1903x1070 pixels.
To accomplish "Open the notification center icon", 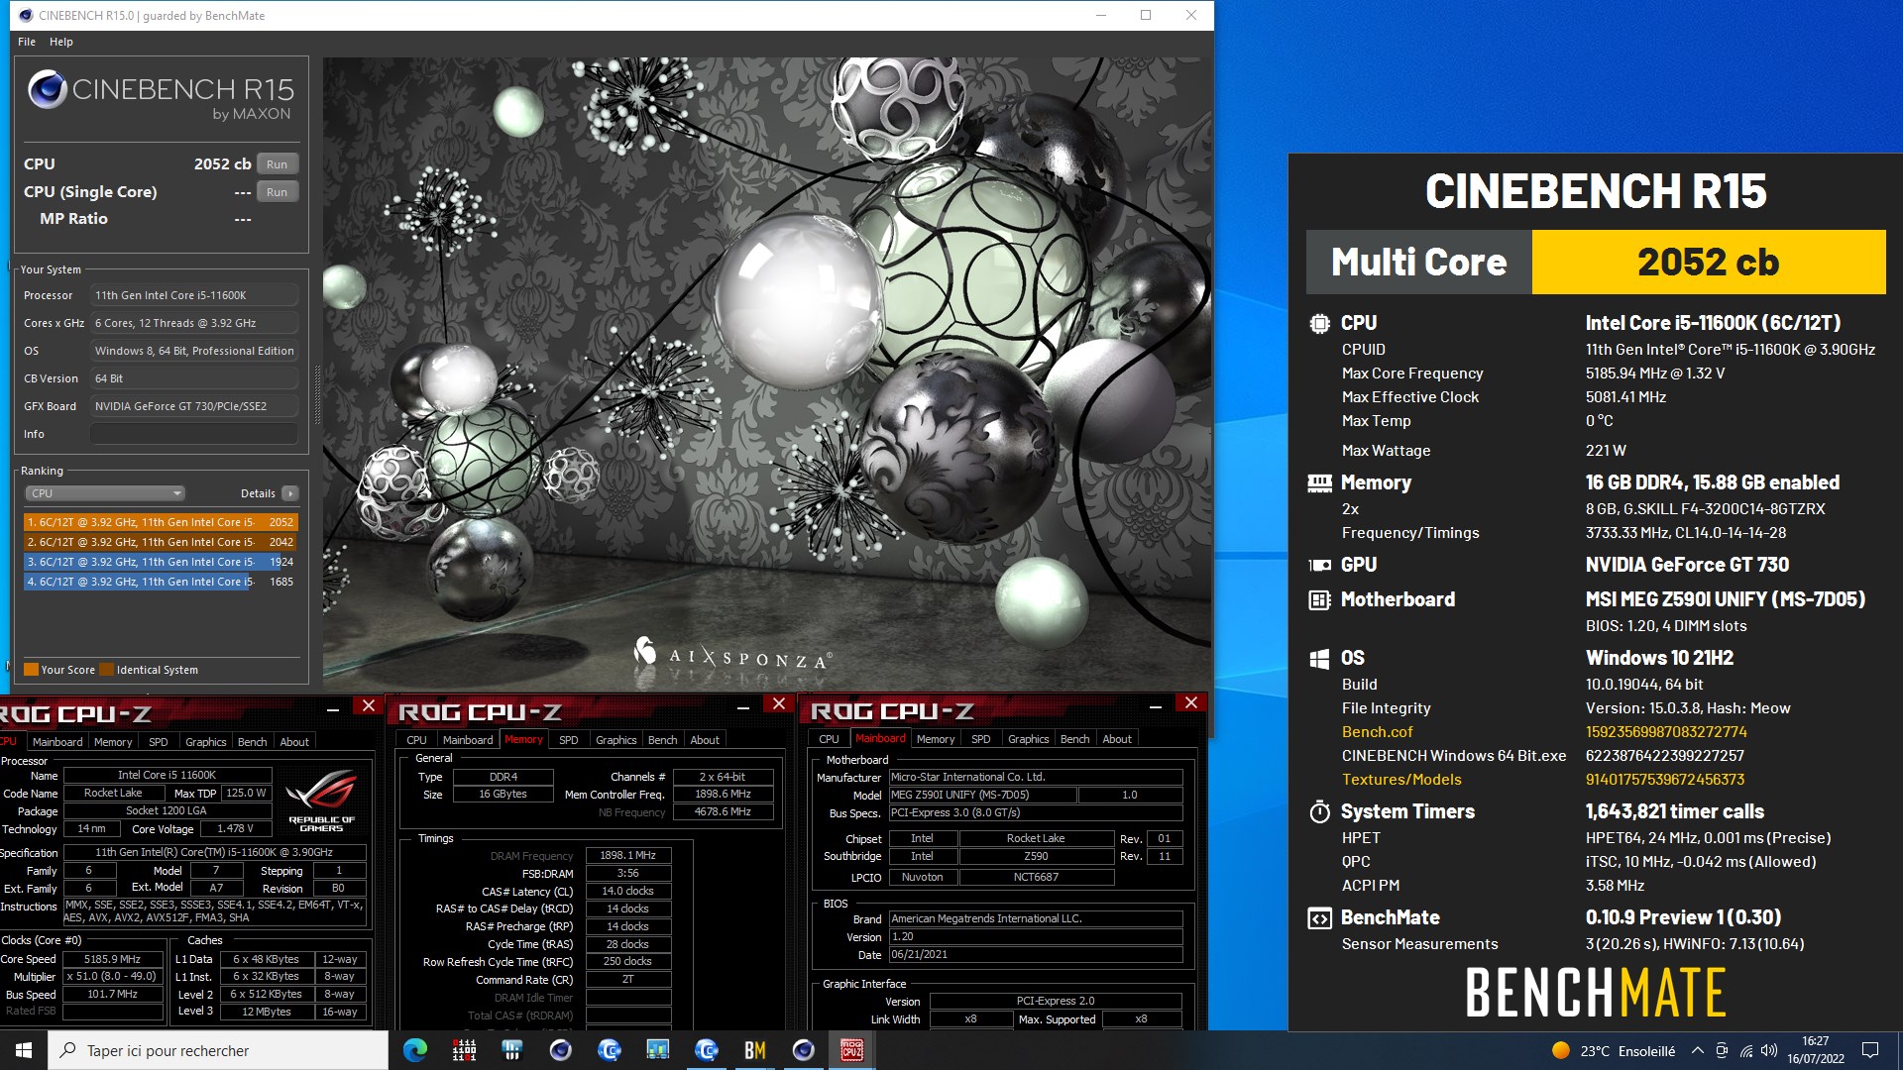I will click(1870, 1050).
